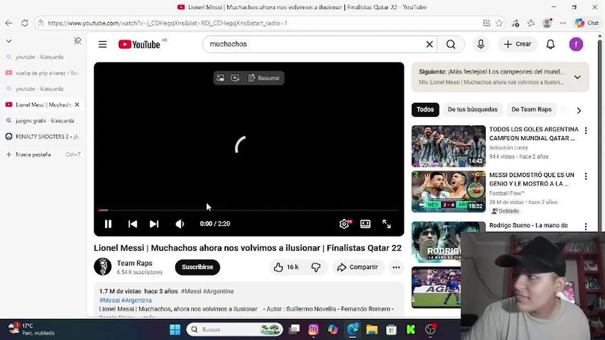
Task: Open video player settings gear
Action: 344,224
